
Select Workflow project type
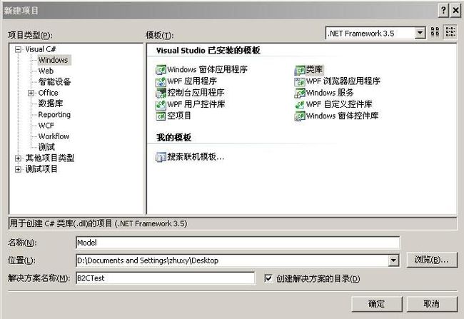[x=54, y=136]
